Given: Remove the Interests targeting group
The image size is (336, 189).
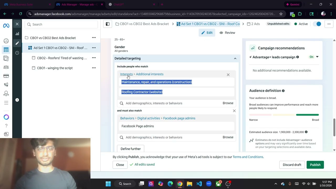Looking at the screenshot, I should point(228,75).
